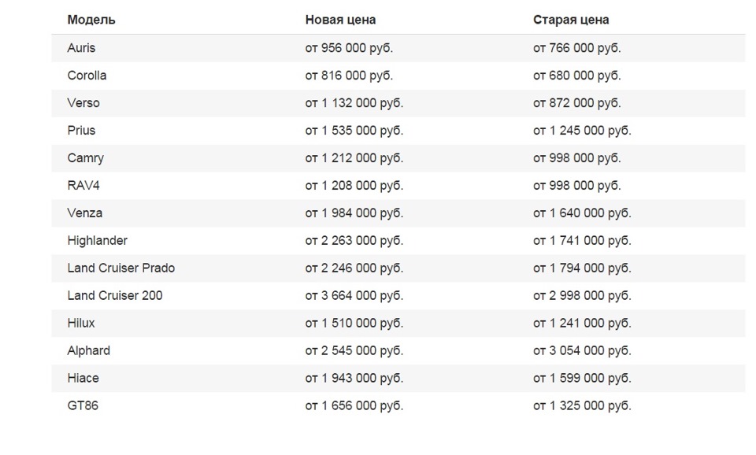
Task: Select the Camry model cell
Action: 85,158
